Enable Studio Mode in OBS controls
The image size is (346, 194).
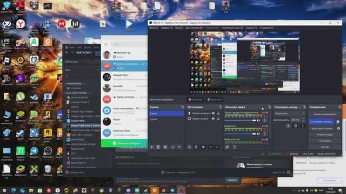[324, 135]
